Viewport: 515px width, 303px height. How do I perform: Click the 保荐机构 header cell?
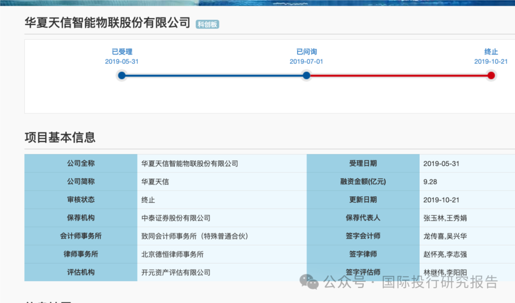pyautogui.click(x=81, y=218)
